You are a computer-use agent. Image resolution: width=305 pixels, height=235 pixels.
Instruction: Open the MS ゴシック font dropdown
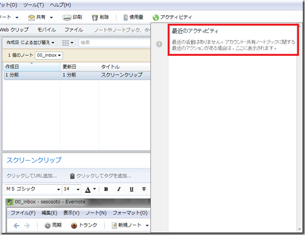point(32,189)
